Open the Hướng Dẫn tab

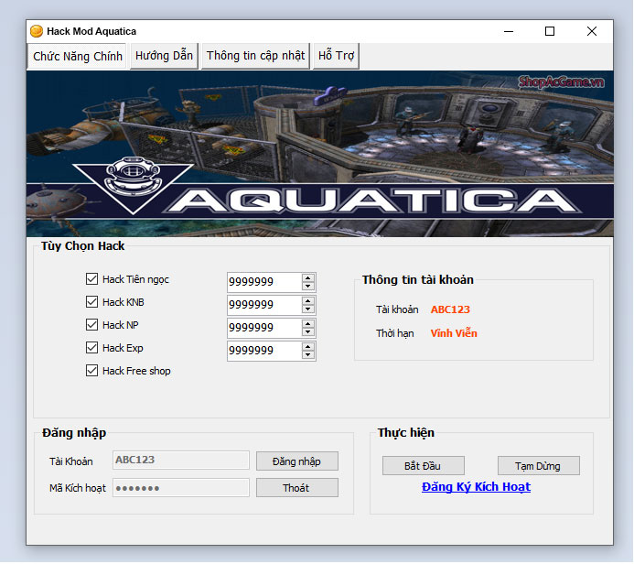pos(164,56)
